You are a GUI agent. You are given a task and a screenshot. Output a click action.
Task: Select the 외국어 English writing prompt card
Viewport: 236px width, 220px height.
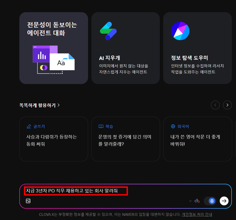(198, 139)
